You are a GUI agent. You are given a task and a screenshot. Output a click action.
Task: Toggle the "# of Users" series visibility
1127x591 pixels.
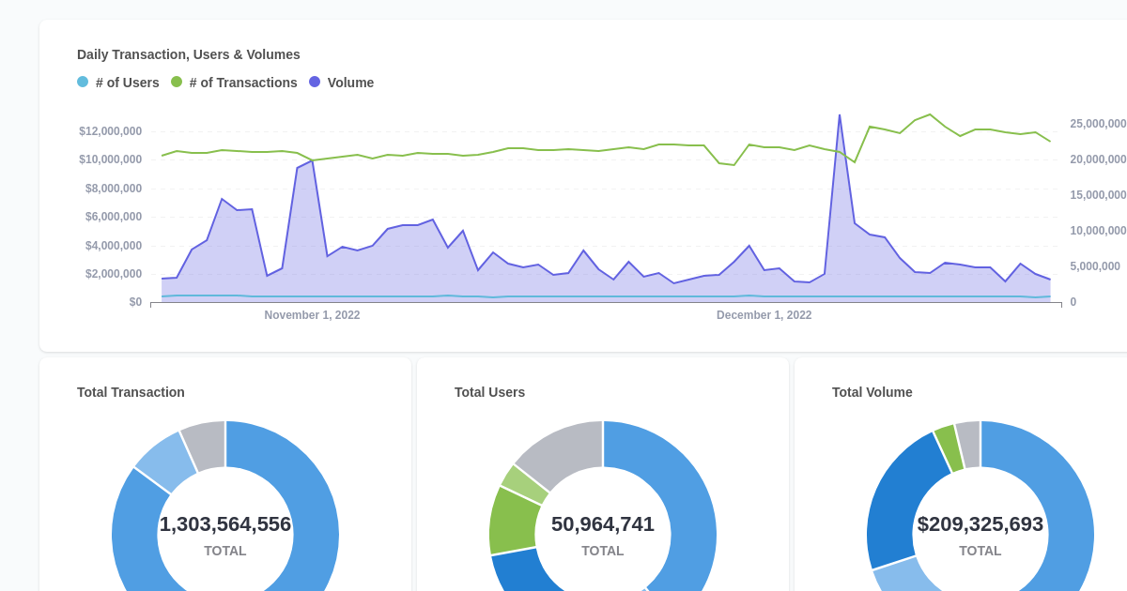[118, 82]
